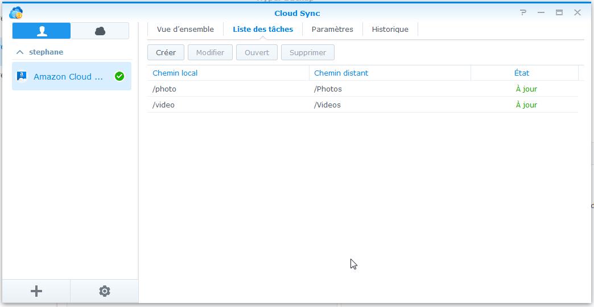Click the Supprimer button
This screenshot has height=307, width=594.
pos(308,52)
